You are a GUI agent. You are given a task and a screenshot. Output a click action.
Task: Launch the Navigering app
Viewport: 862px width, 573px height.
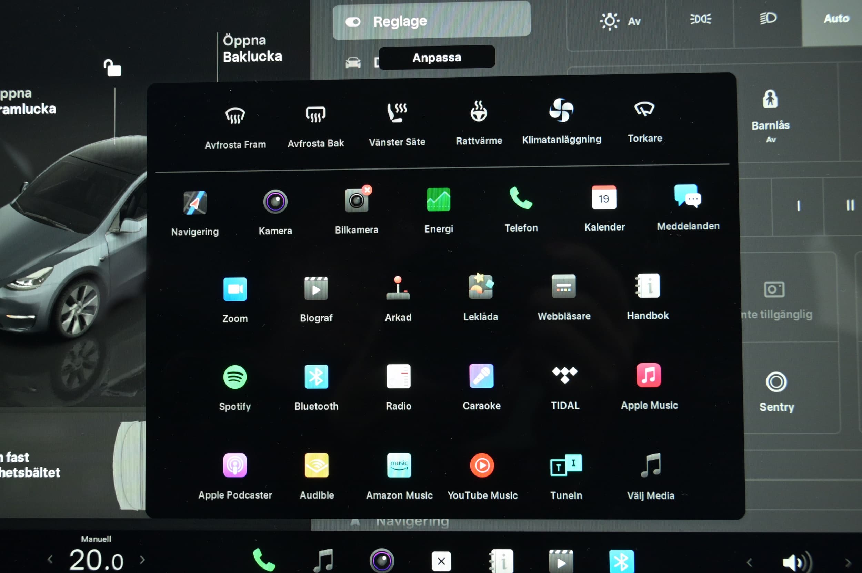(194, 213)
